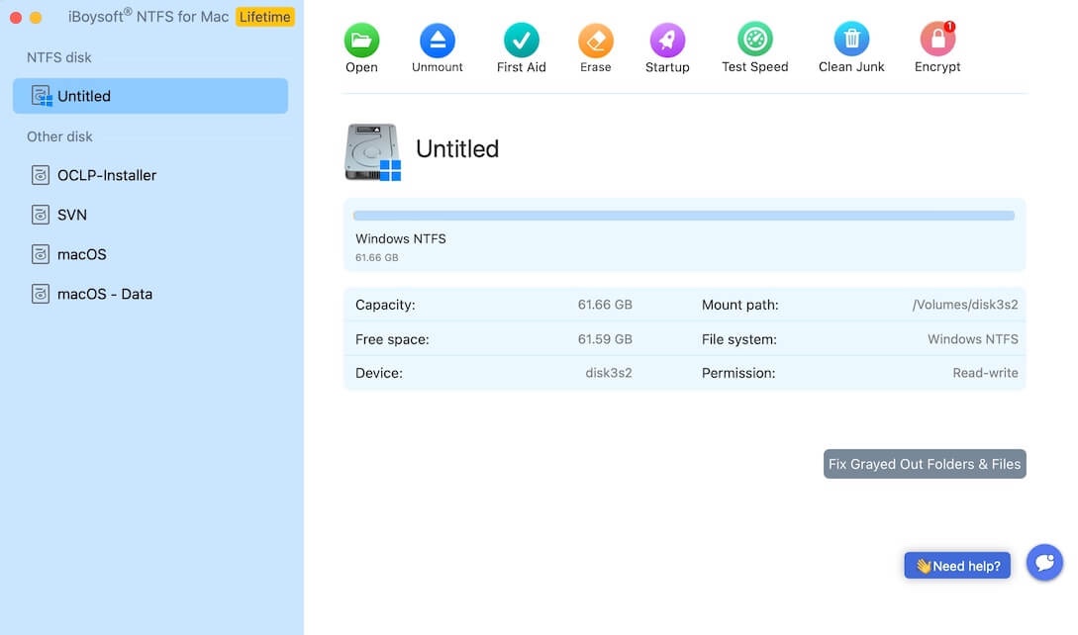Click the Encrypt lock icon
The image size is (1078, 635).
coord(937,40)
